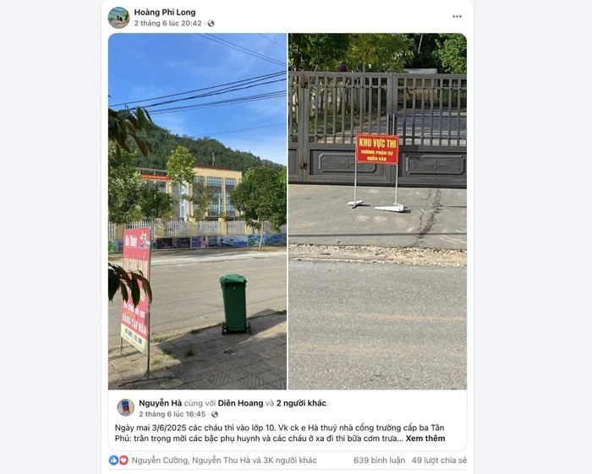
Task: Open Nguyễn Hà's avatar in shared post
Action: pyautogui.click(x=126, y=407)
